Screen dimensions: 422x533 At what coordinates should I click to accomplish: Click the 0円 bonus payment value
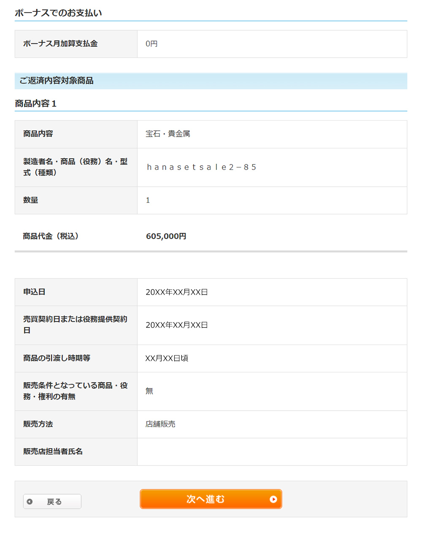(151, 43)
